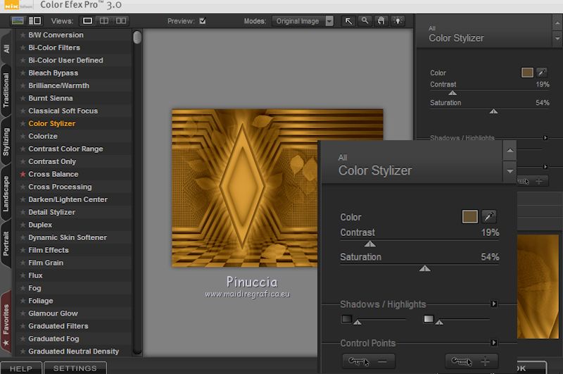
Task: Open the Favorites filters tab
Action: tap(6, 324)
